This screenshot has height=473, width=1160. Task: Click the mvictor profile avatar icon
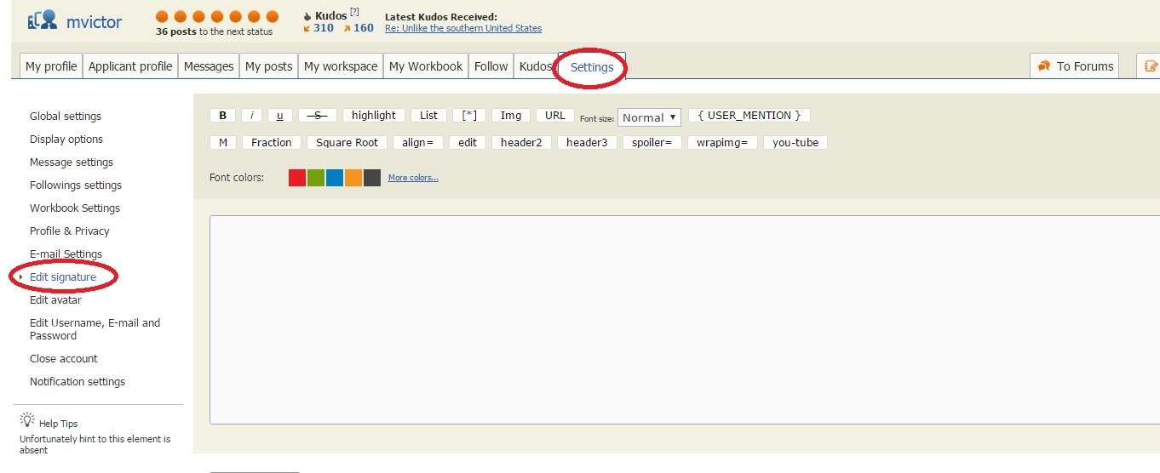42,20
